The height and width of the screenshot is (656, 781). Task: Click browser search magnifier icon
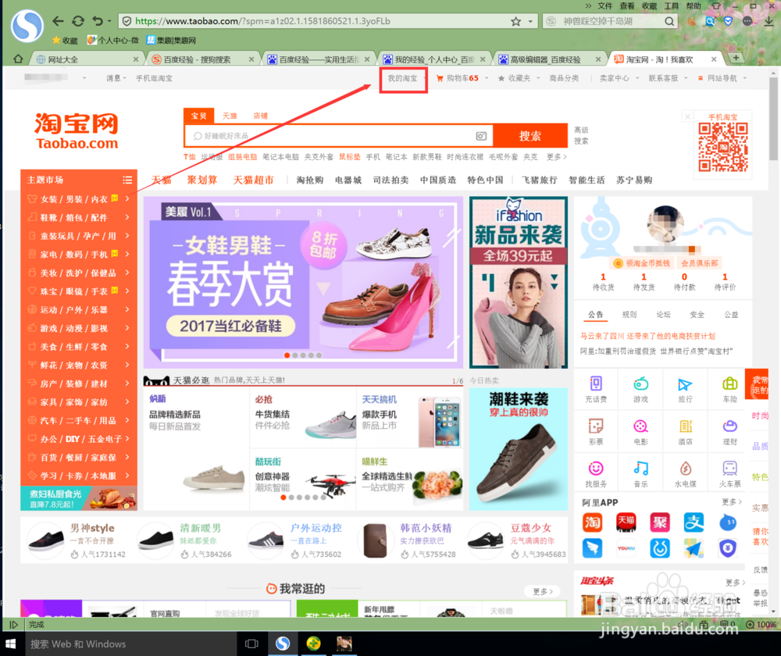[669, 21]
